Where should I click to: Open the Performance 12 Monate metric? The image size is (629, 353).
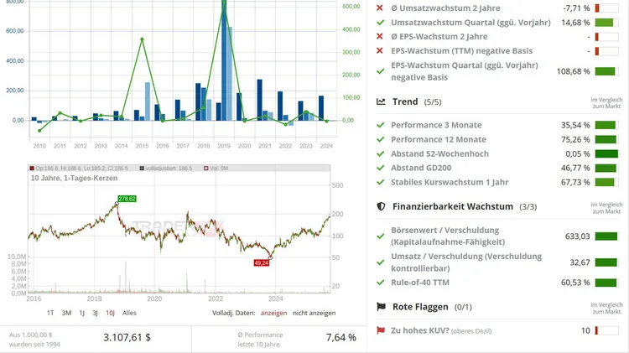(x=438, y=139)
